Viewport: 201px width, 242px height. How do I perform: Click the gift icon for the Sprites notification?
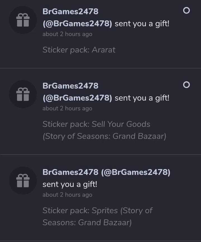[x=23, y=181]
